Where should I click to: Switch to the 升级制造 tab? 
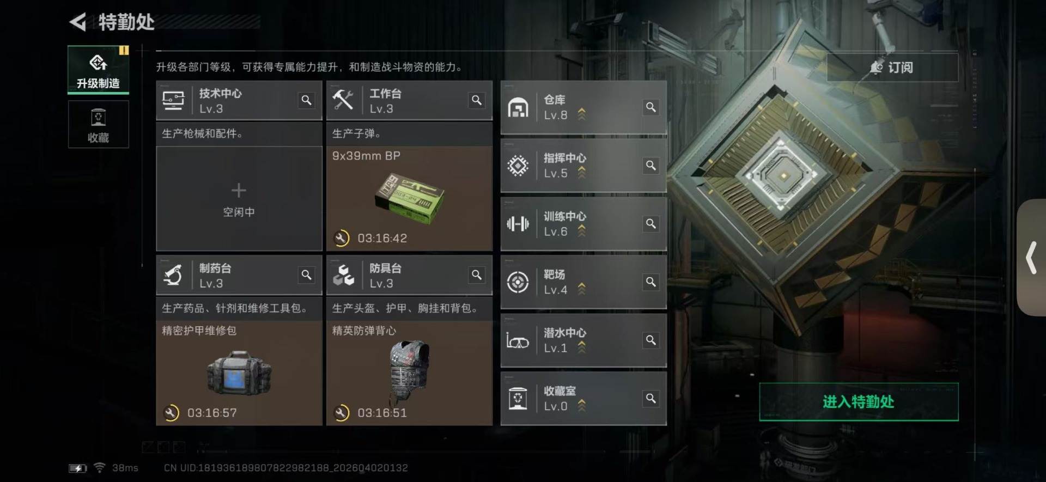click(x=98, y=70)
